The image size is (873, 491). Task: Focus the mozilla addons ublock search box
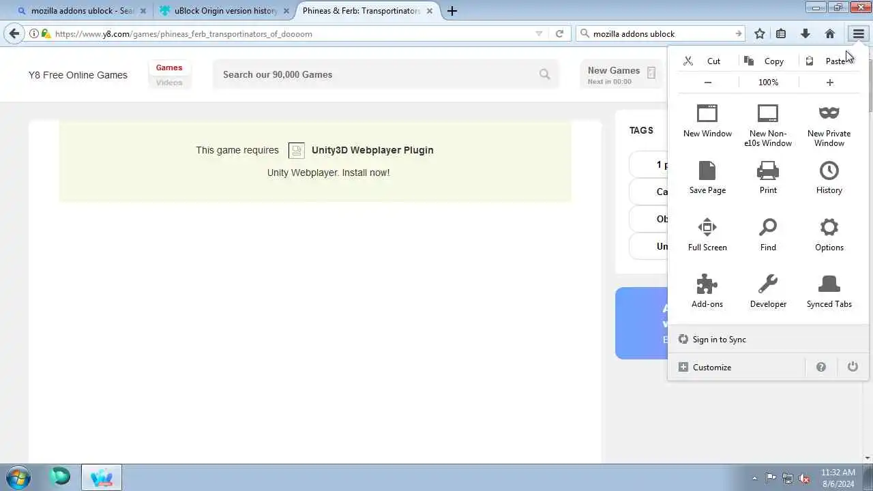(x=662, y=33)
